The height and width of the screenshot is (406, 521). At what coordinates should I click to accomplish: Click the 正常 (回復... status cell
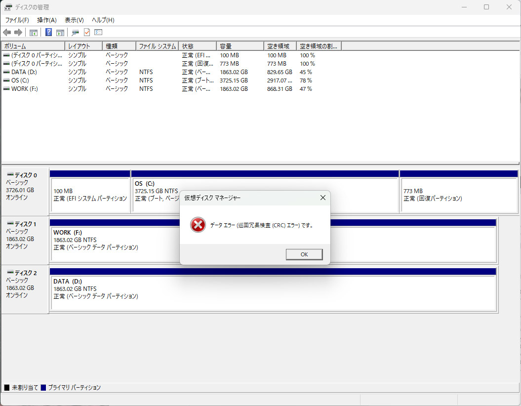tap(198, 63)
